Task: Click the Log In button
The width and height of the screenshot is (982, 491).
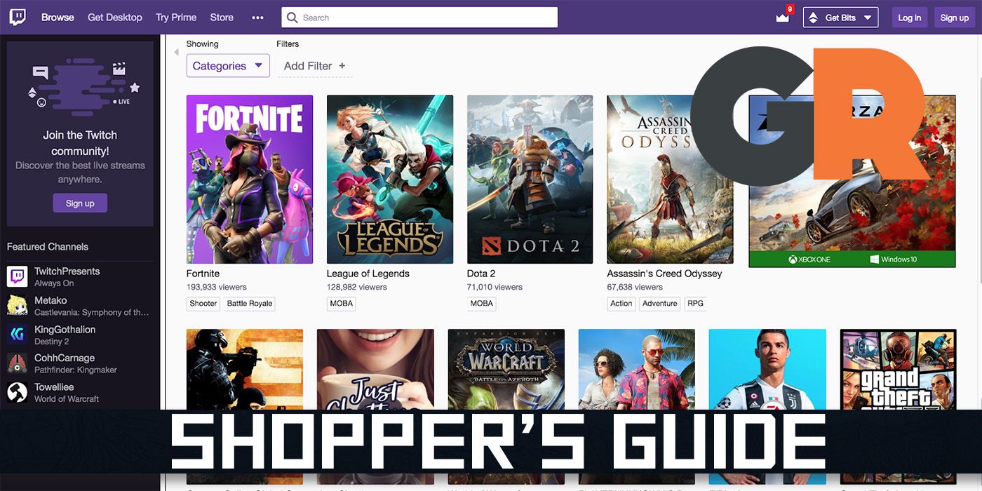Action: (x=909, y=17)
